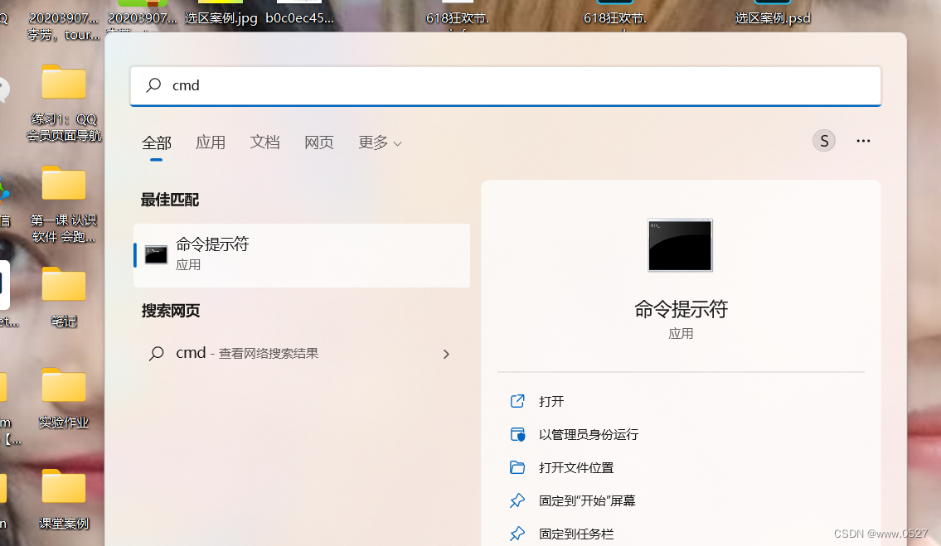Click the folder icon beside 打开文件位置
941x546 pixels.
[x=517, y=466]
